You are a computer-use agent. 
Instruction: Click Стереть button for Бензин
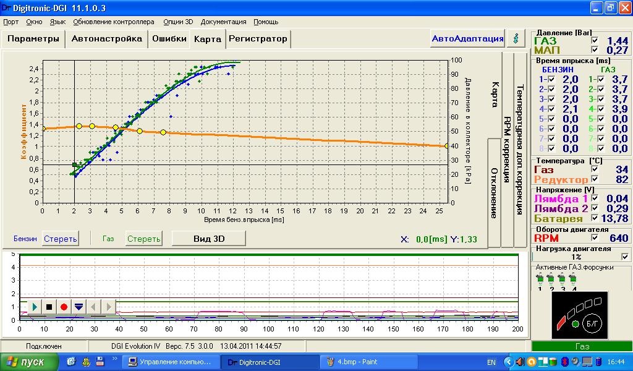tap(60, 239)
